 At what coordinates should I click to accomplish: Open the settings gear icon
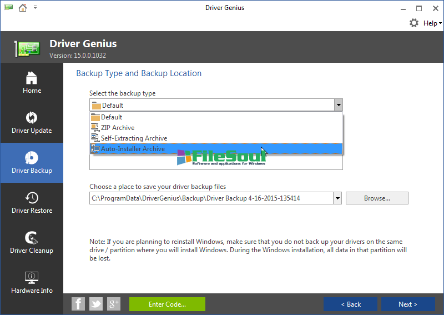click(414, 23)
